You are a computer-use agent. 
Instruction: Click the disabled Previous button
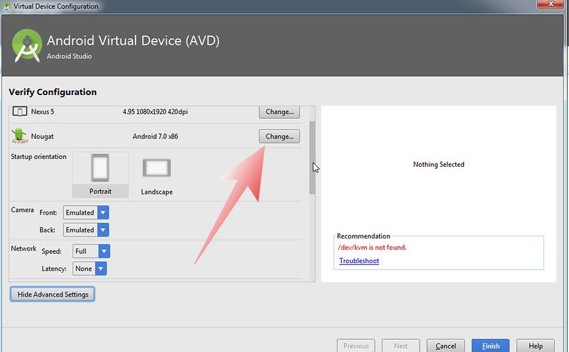(x=356, y=346)
